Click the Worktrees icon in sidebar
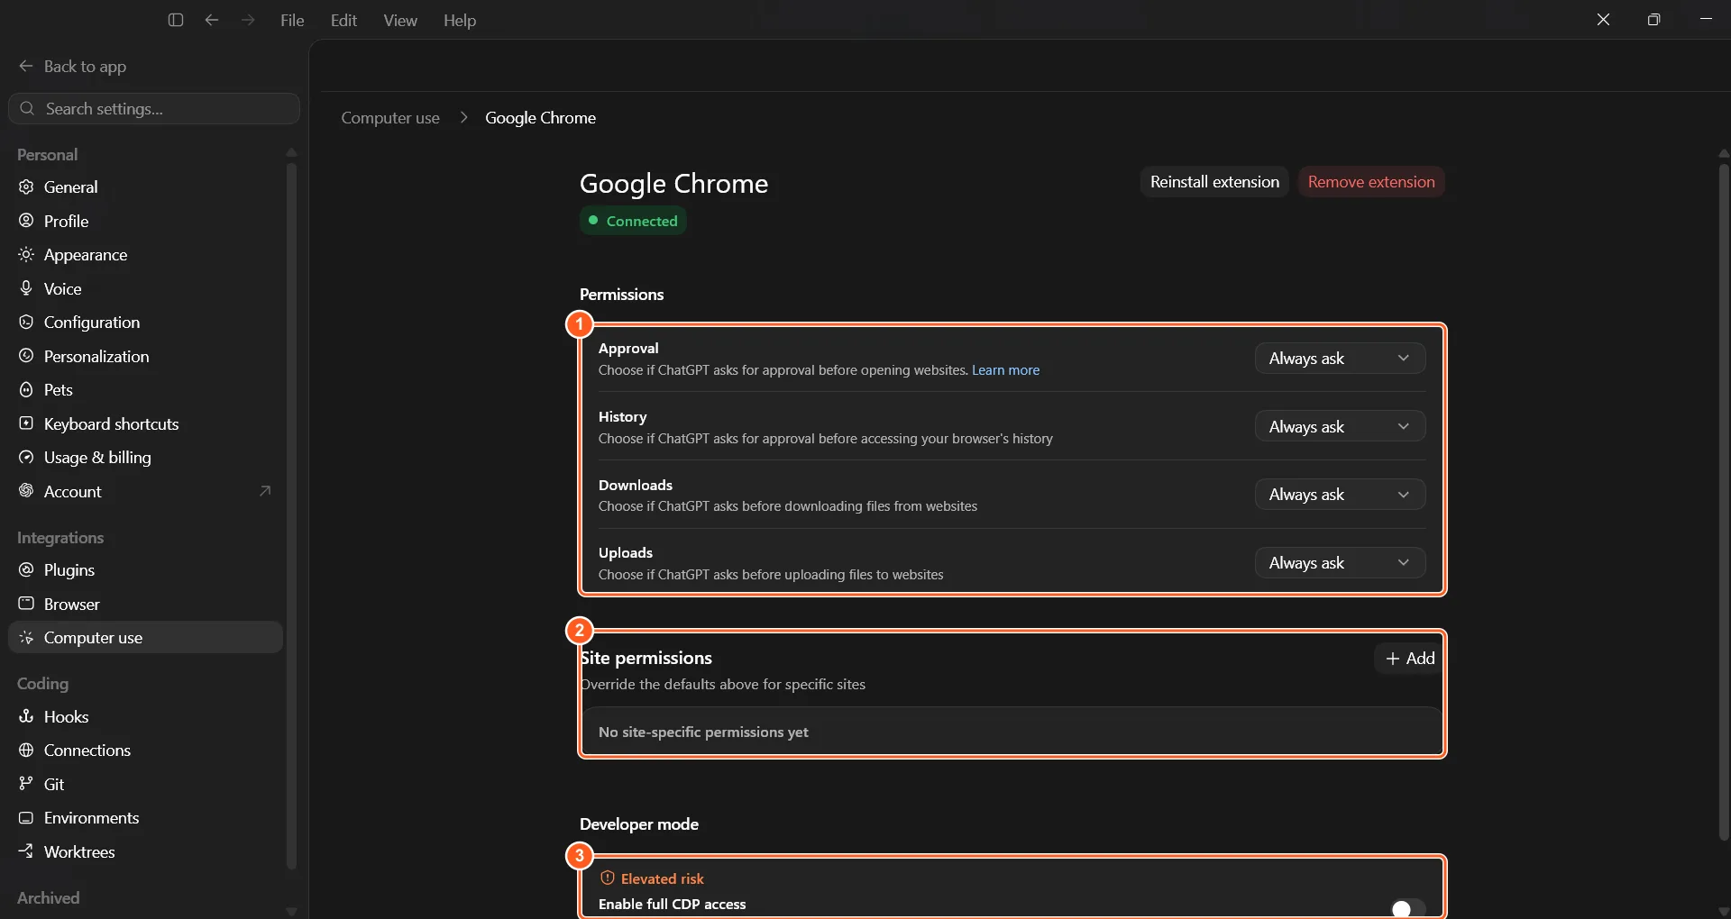This screenshot has height=919, width=1731. click(26, 851)
